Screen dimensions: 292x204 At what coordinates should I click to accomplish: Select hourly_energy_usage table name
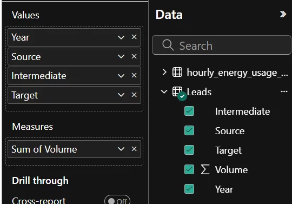click(x=237, y=73)
